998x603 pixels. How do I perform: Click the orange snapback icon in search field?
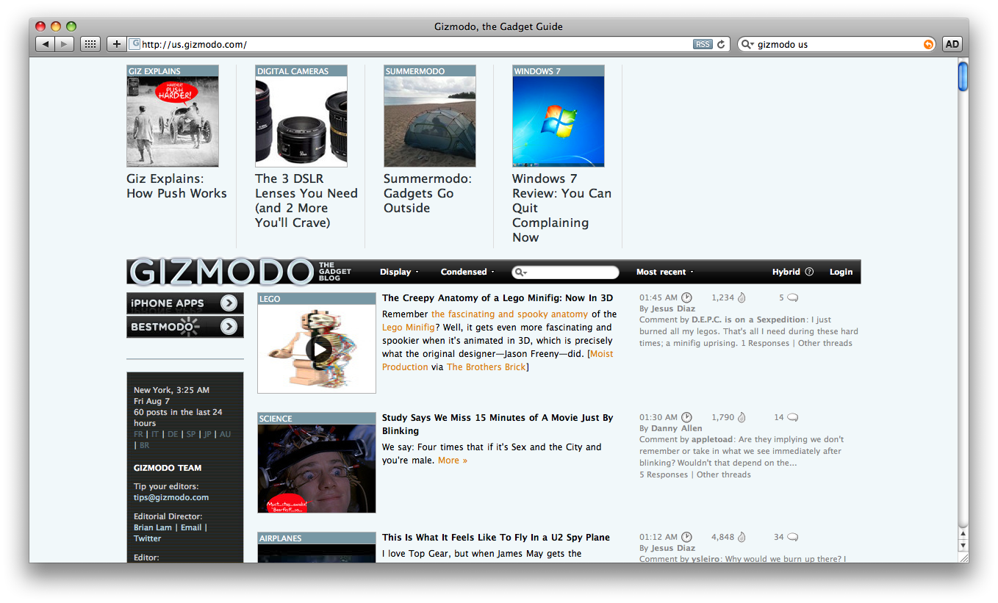click(928, 44)
